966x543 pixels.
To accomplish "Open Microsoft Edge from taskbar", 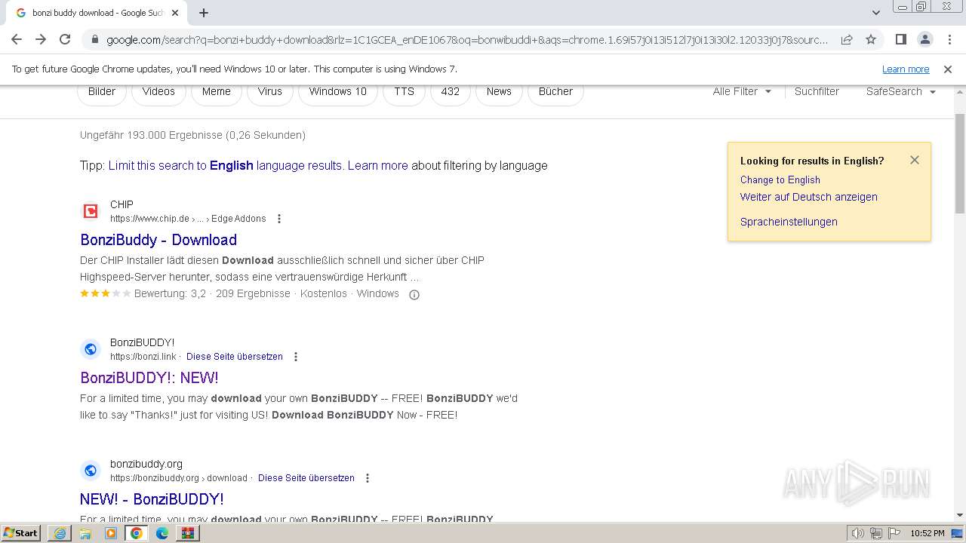I will pyautogui.click(x=162, y=533).
